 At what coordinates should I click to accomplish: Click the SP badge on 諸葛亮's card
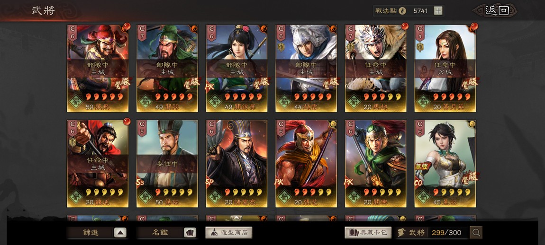[209, 182]
